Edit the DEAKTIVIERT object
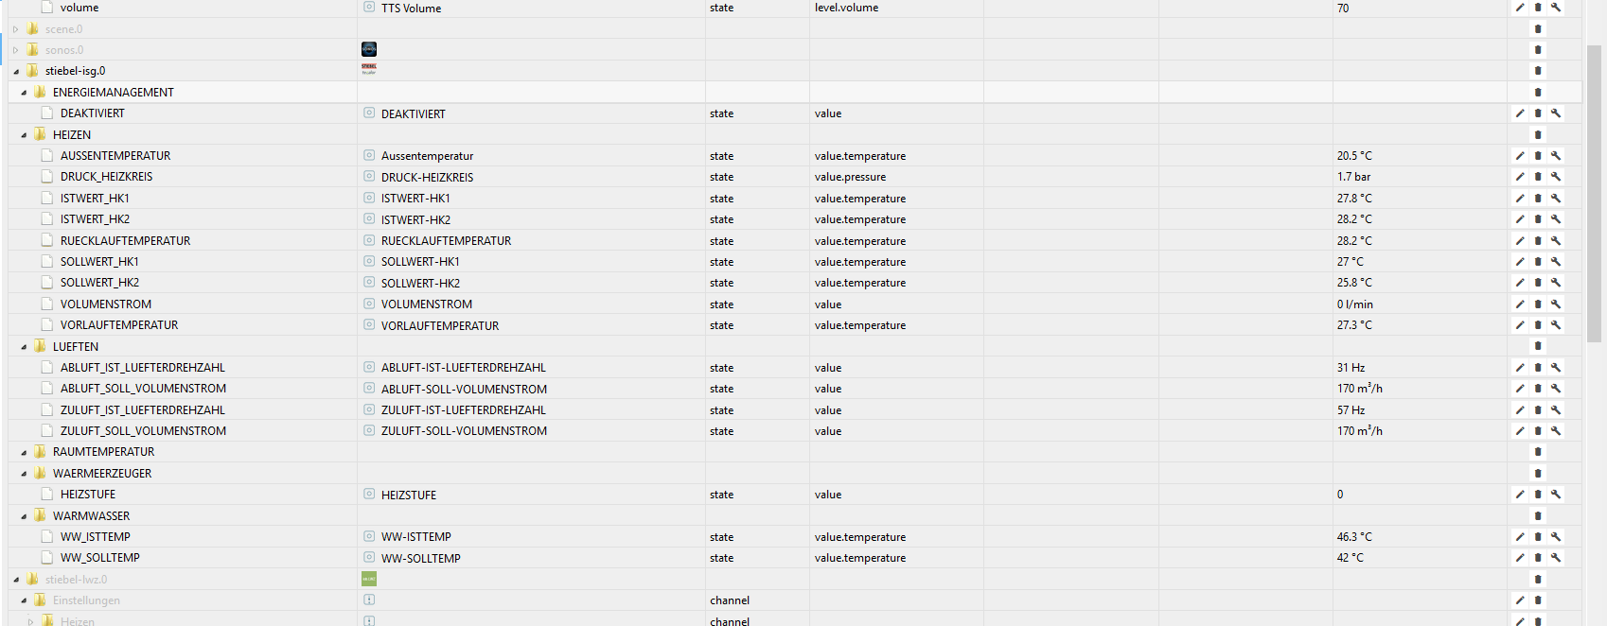This screenshot has width=1607, height=626. 1520,113
